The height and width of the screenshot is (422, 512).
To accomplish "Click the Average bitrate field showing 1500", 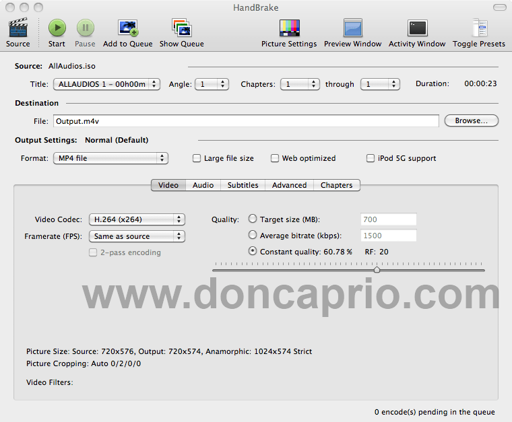I will 389,236.
